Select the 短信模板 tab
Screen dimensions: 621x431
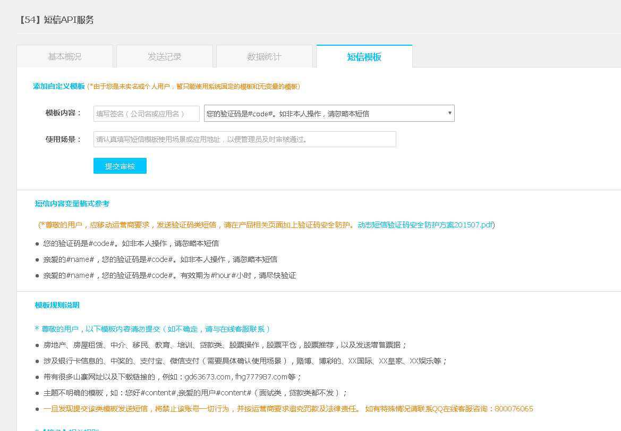tap(364, 57)
